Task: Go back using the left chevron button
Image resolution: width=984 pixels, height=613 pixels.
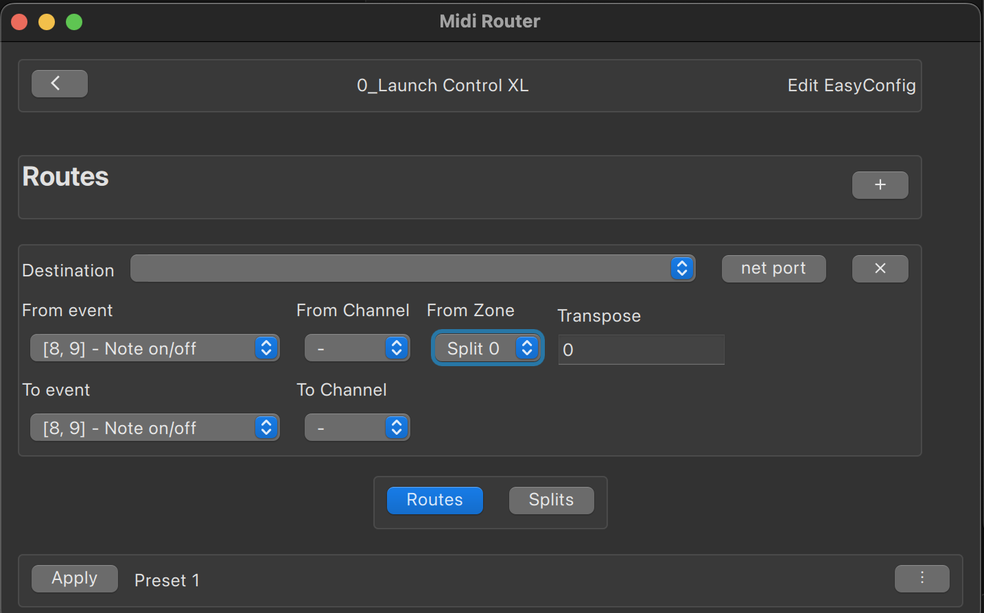Action: [60, 84]
